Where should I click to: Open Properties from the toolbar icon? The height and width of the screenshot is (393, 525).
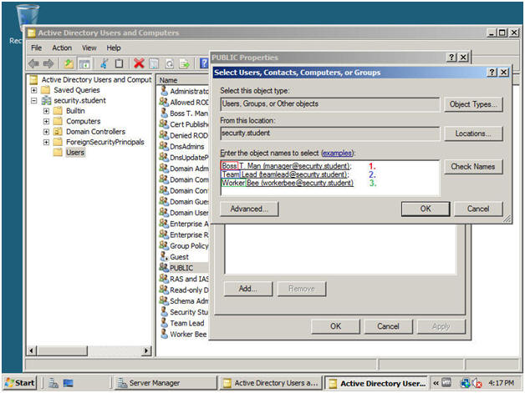154,63
